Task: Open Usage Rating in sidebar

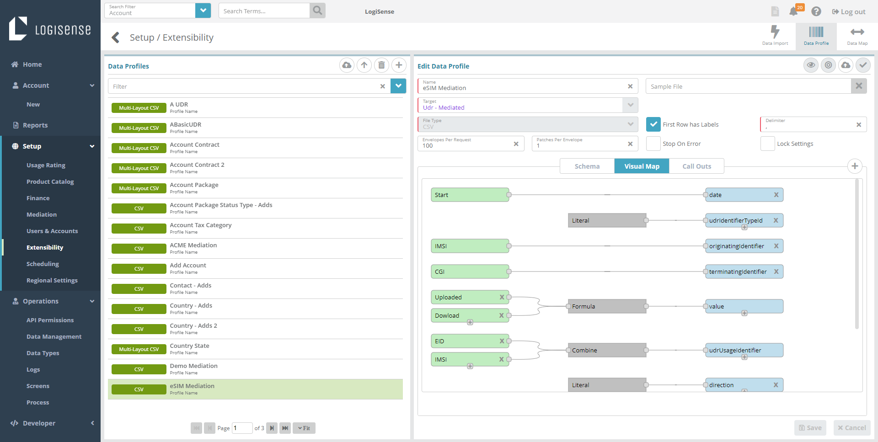Action: point(46,165)
